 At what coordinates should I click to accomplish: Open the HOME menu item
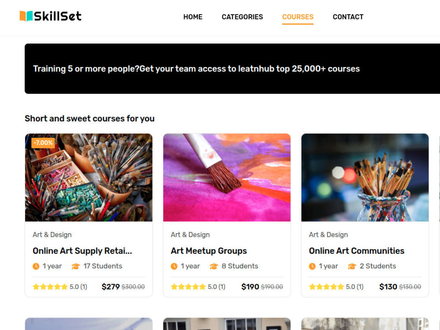click(193, 17)
